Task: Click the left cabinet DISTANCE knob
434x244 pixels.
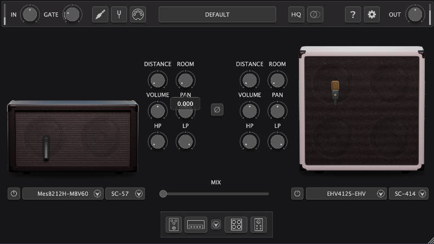Action: (x=158, y=80)
